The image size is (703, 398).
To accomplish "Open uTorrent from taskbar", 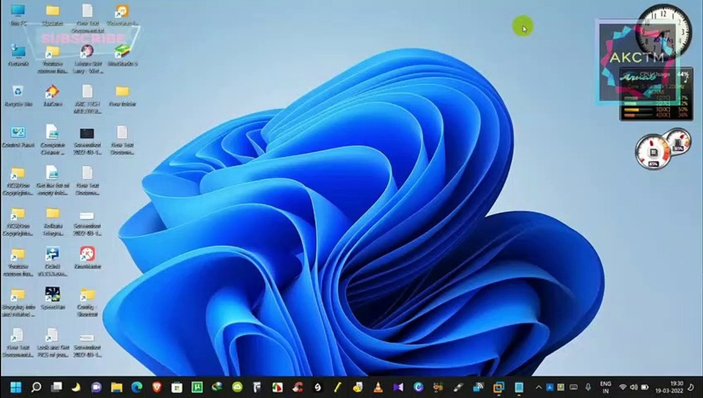I will (x=197, y=387).
